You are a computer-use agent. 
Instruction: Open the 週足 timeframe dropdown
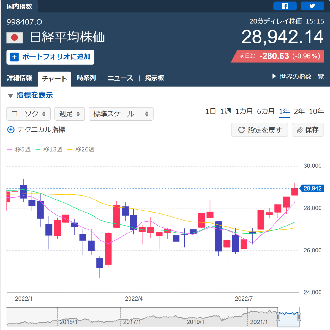coord(70,114)
